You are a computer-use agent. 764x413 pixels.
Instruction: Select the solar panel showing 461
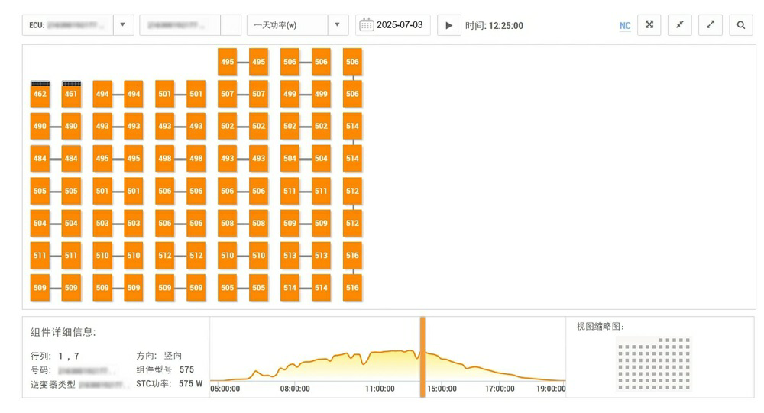point(71,94)
